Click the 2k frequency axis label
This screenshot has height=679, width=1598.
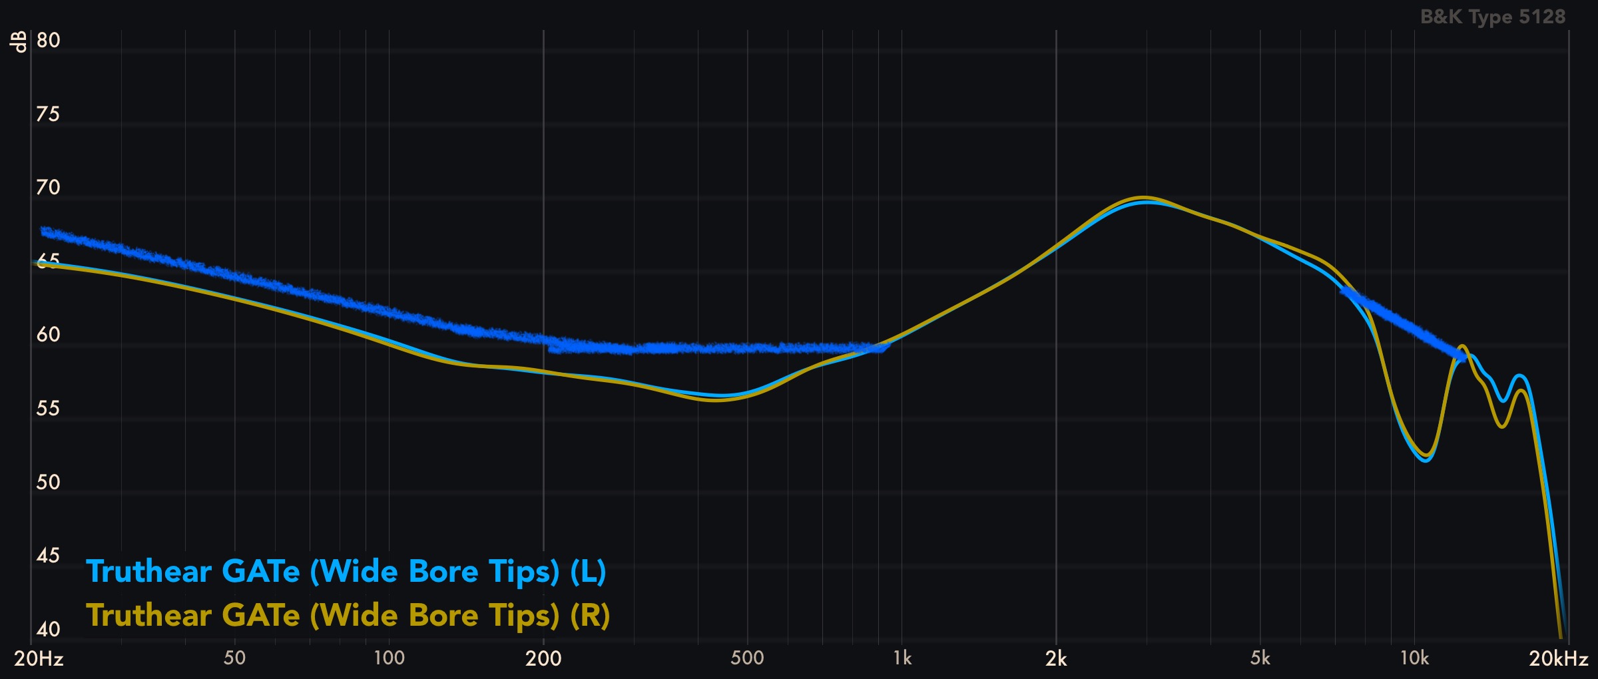[1056, 659]
